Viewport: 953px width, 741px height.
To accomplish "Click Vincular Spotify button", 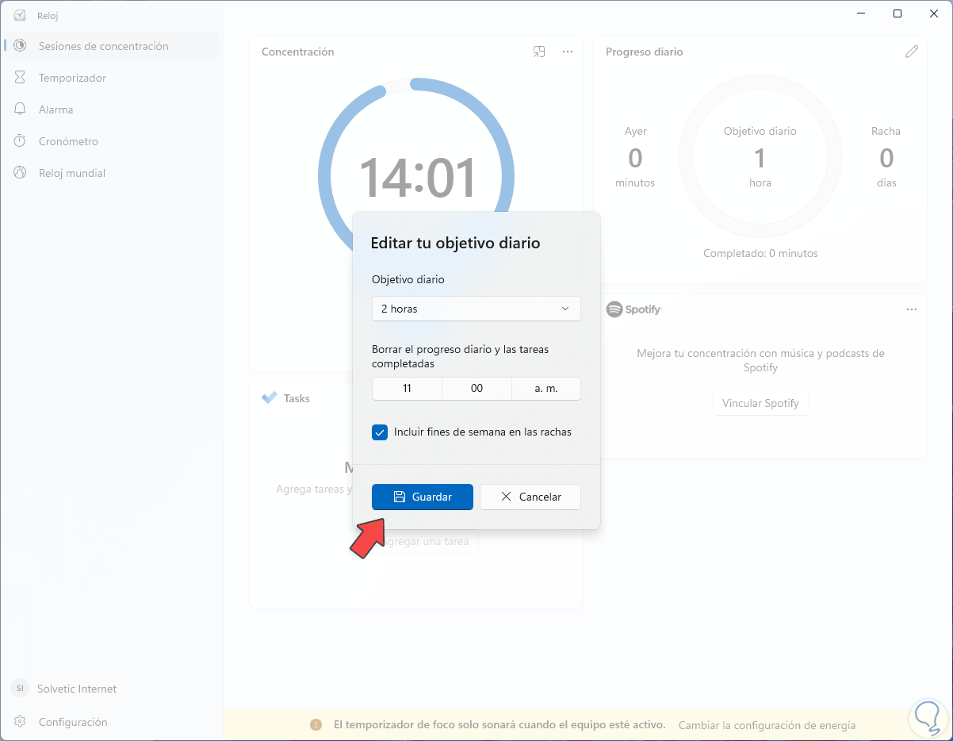I will pos(760,403).
